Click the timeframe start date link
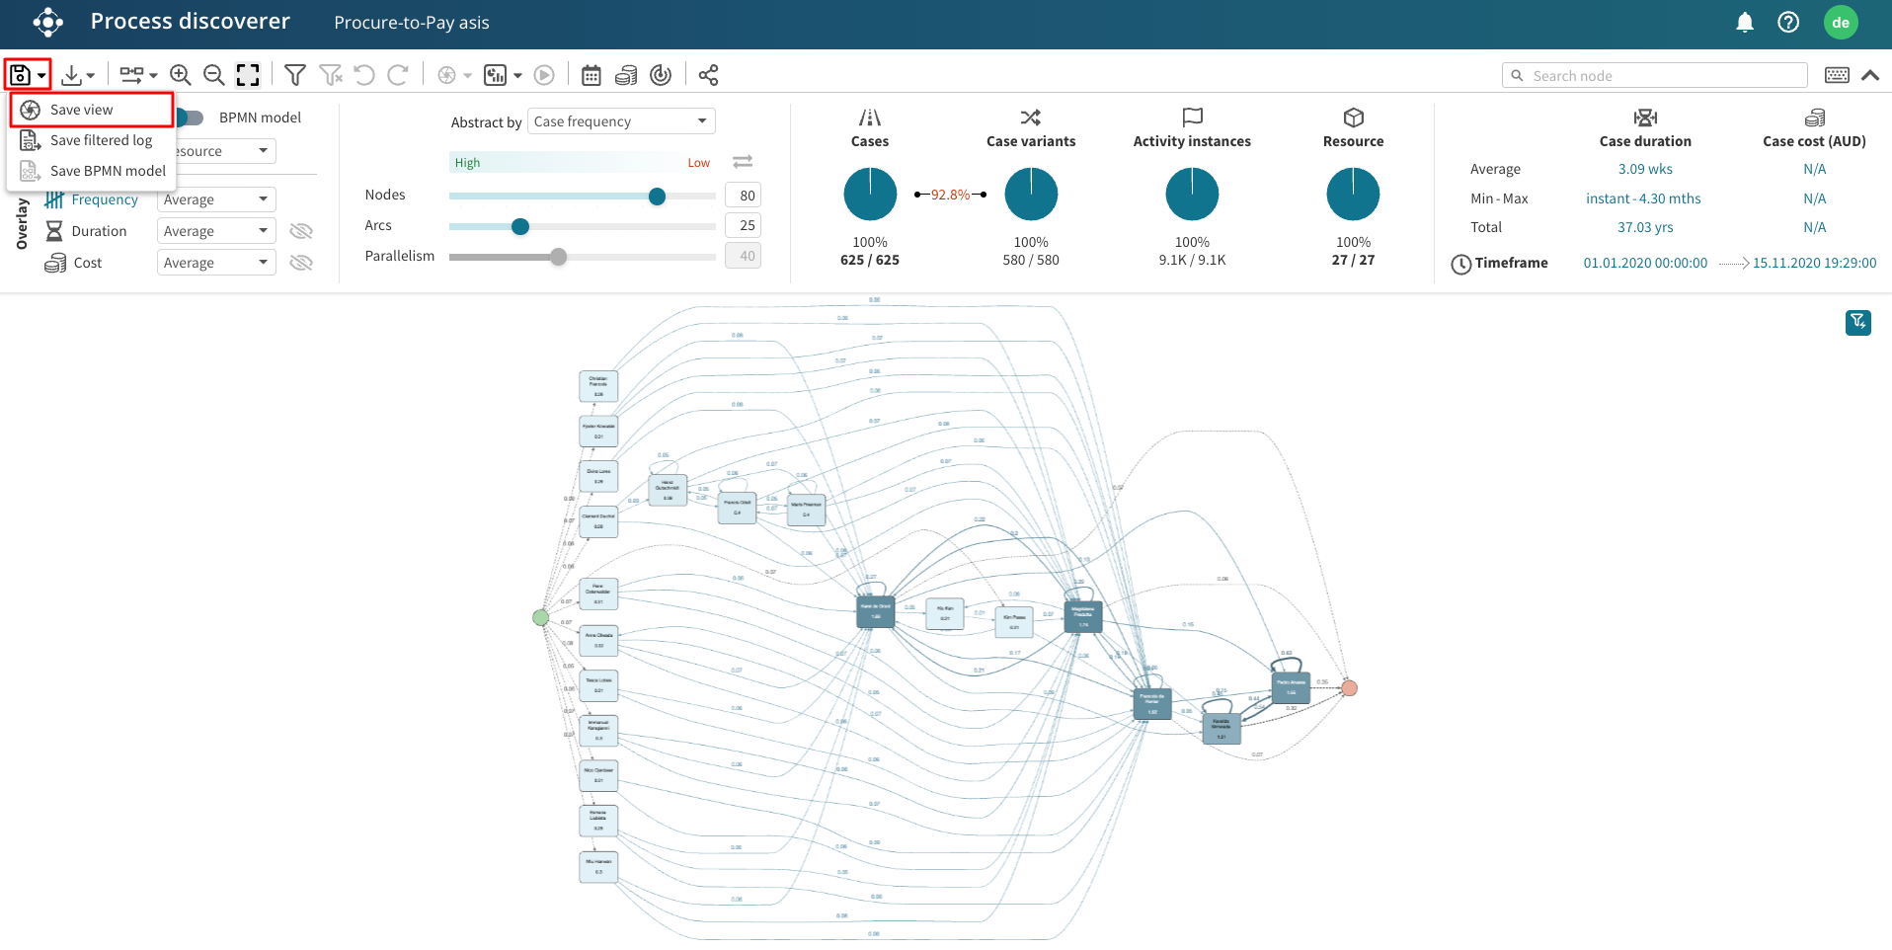1892x950 pixels. tap(1645, 263)
